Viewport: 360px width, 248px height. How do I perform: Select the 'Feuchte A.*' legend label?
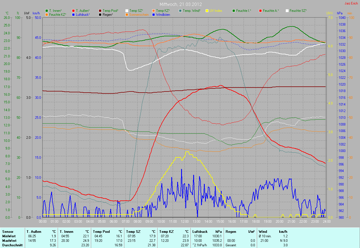click(271, 11)
